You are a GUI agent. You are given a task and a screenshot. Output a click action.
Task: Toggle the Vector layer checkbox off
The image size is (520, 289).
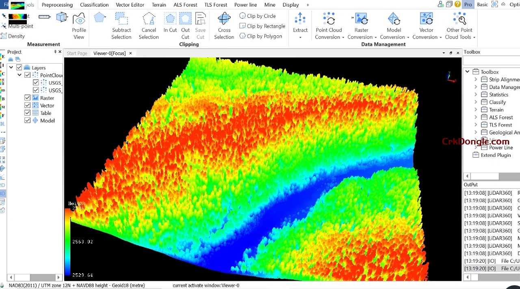27,105
